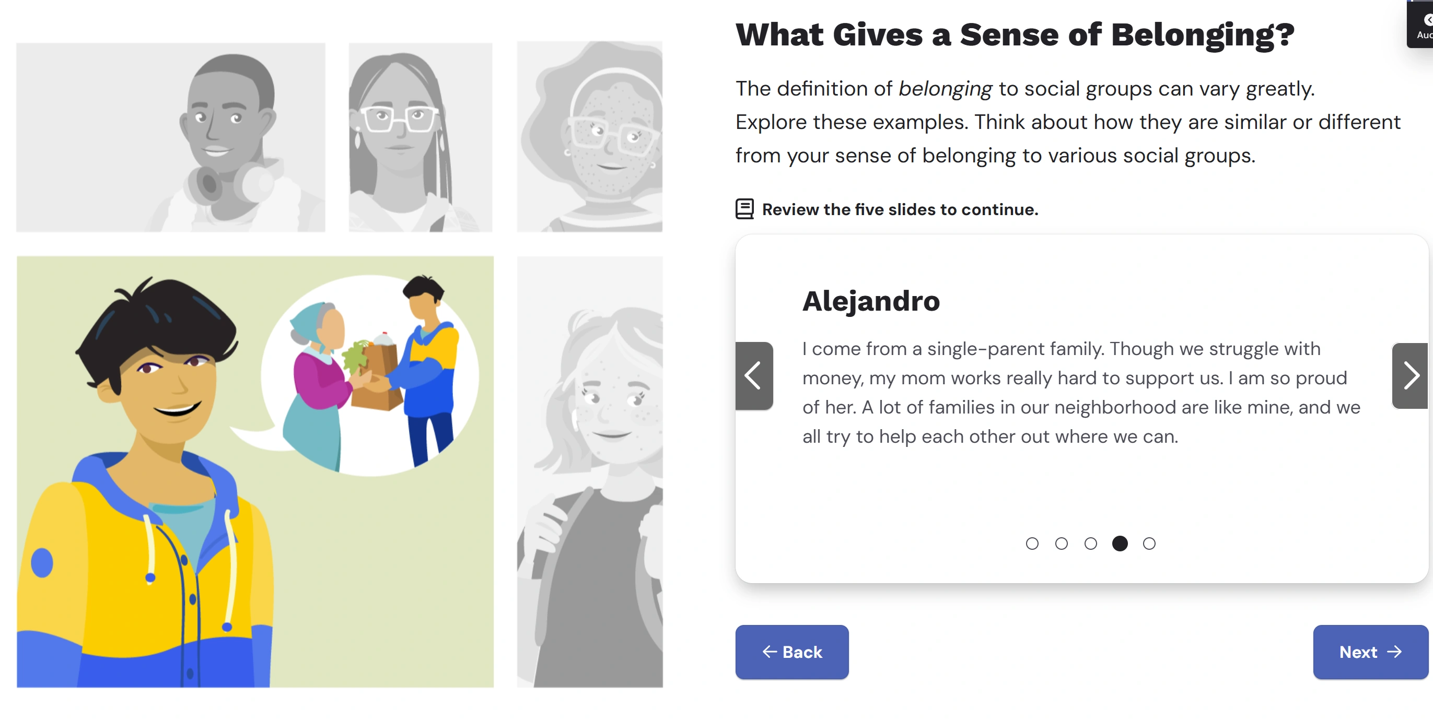Select the headphones boy portrait thumbnail

pos(171,137)
